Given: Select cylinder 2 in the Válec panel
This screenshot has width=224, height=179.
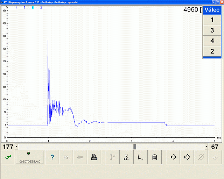Looking at the screenshot, I should pos(212,51).
